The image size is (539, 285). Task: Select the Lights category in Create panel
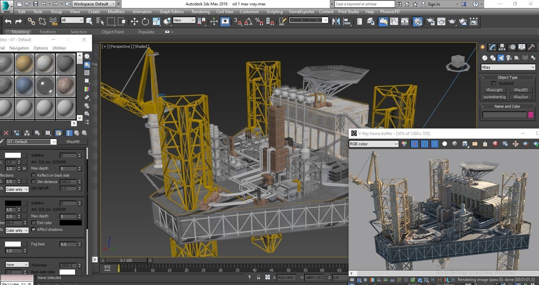click(x=501, y=58)
